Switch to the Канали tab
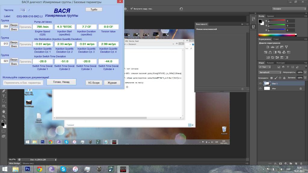308x173 pixels. pyautogui.click(x=270, y=63)
